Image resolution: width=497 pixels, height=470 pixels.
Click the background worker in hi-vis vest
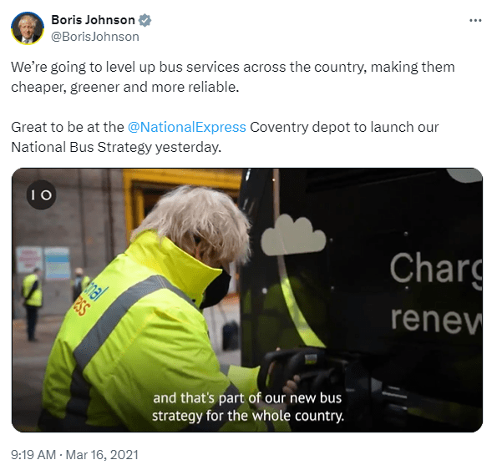(32, 304)
